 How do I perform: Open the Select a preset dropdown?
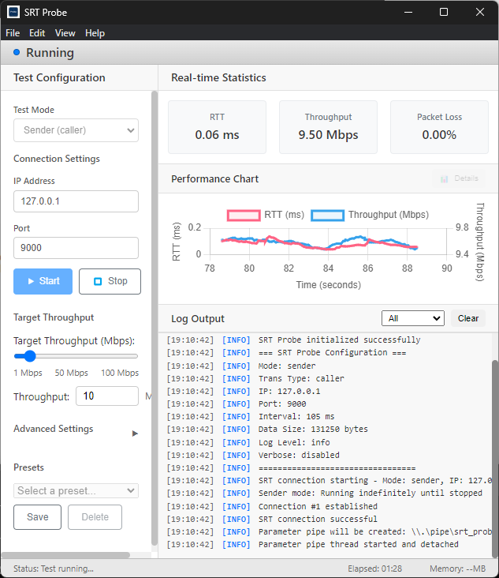click(x=76, y=490)
